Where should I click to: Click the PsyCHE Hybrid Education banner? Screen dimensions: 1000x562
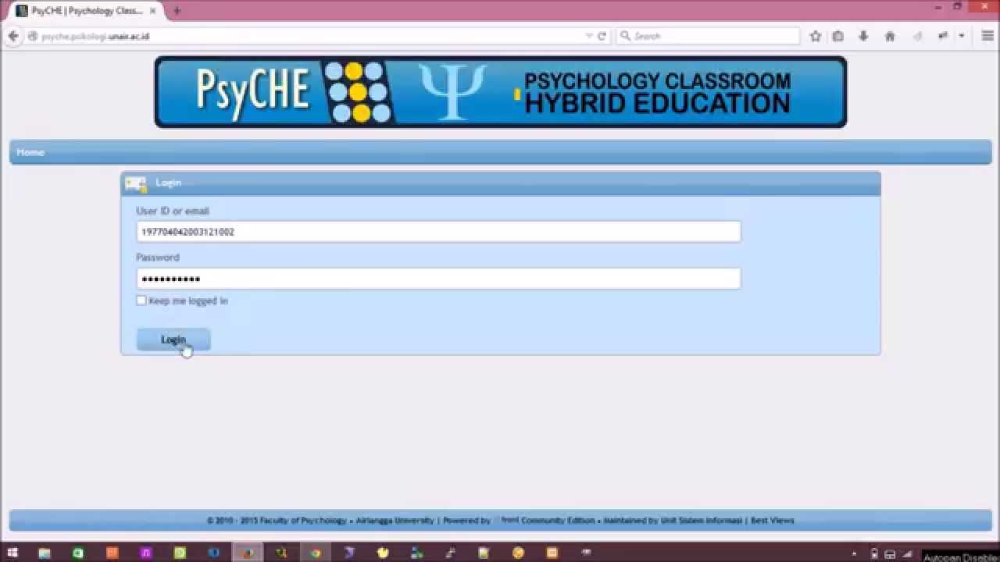click(501, 92)
